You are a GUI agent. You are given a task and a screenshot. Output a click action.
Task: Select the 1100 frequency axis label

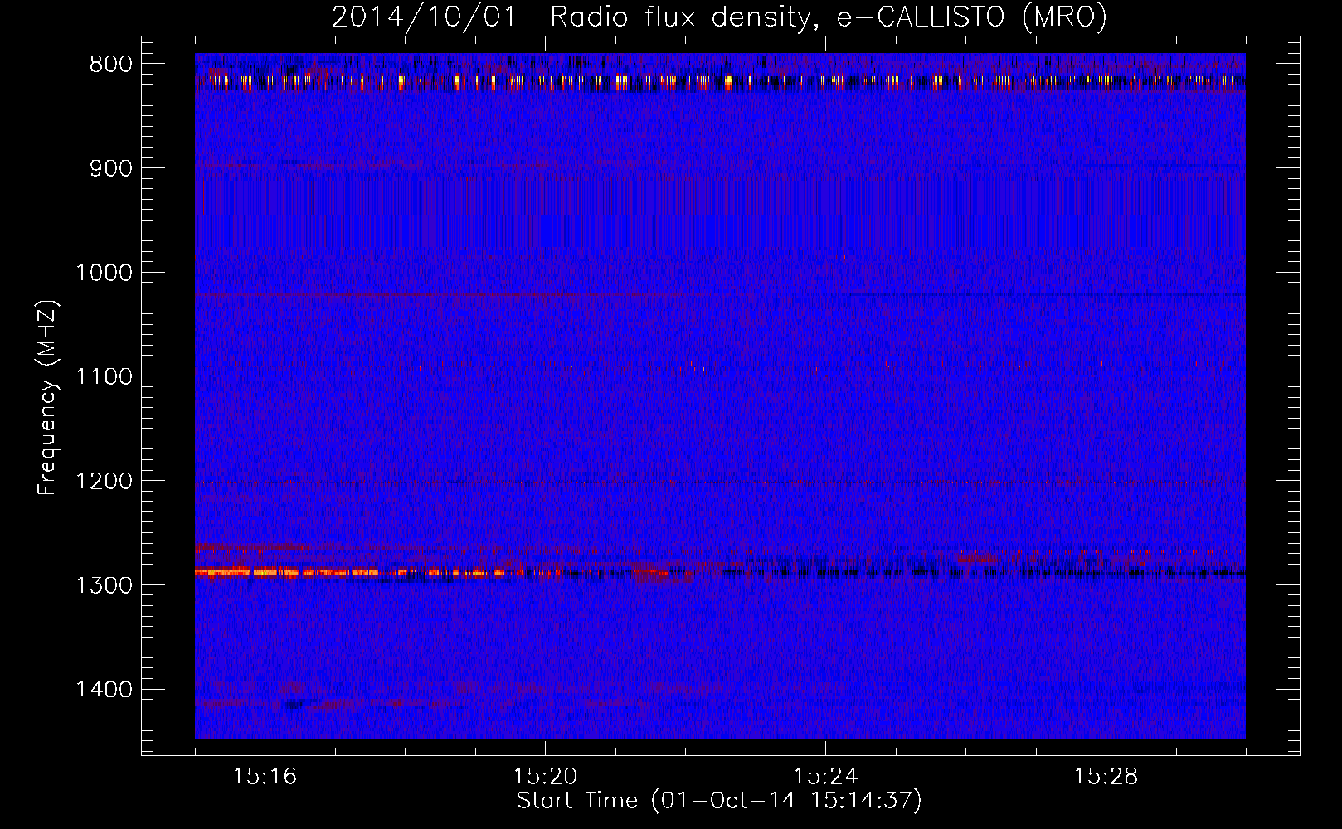[104, 377]
